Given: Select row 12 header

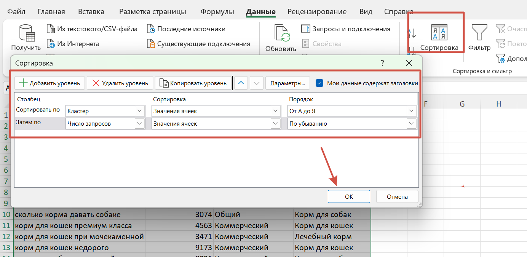Looking at the screenshot, I should click(x=6, y=236).
